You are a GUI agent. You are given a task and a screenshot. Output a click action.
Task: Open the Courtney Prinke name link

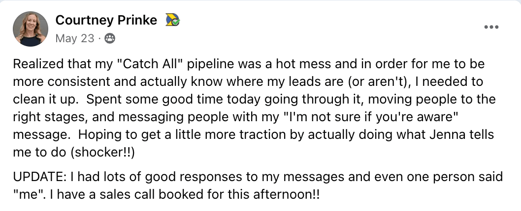(106, 20)
